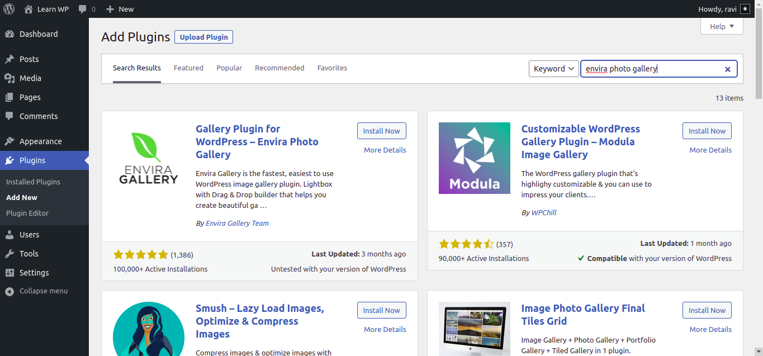
Task: Click the Modula star rating
Action: 466,244
